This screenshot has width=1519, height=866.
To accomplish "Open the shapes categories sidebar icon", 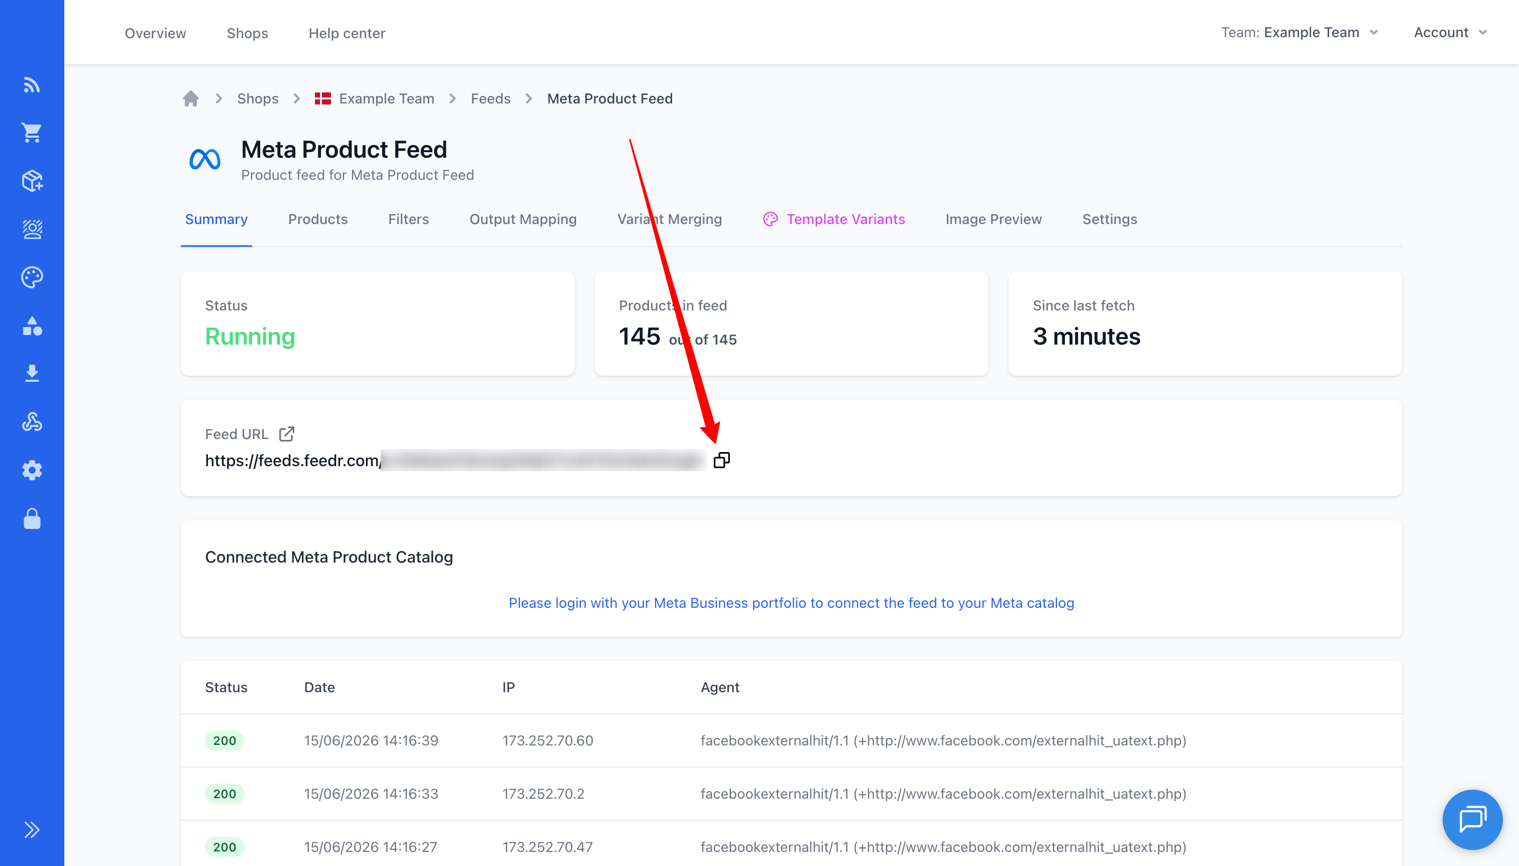I will (32, 326).
